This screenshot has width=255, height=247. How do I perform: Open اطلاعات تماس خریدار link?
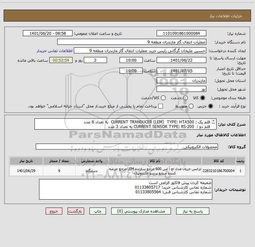point(55,51)
